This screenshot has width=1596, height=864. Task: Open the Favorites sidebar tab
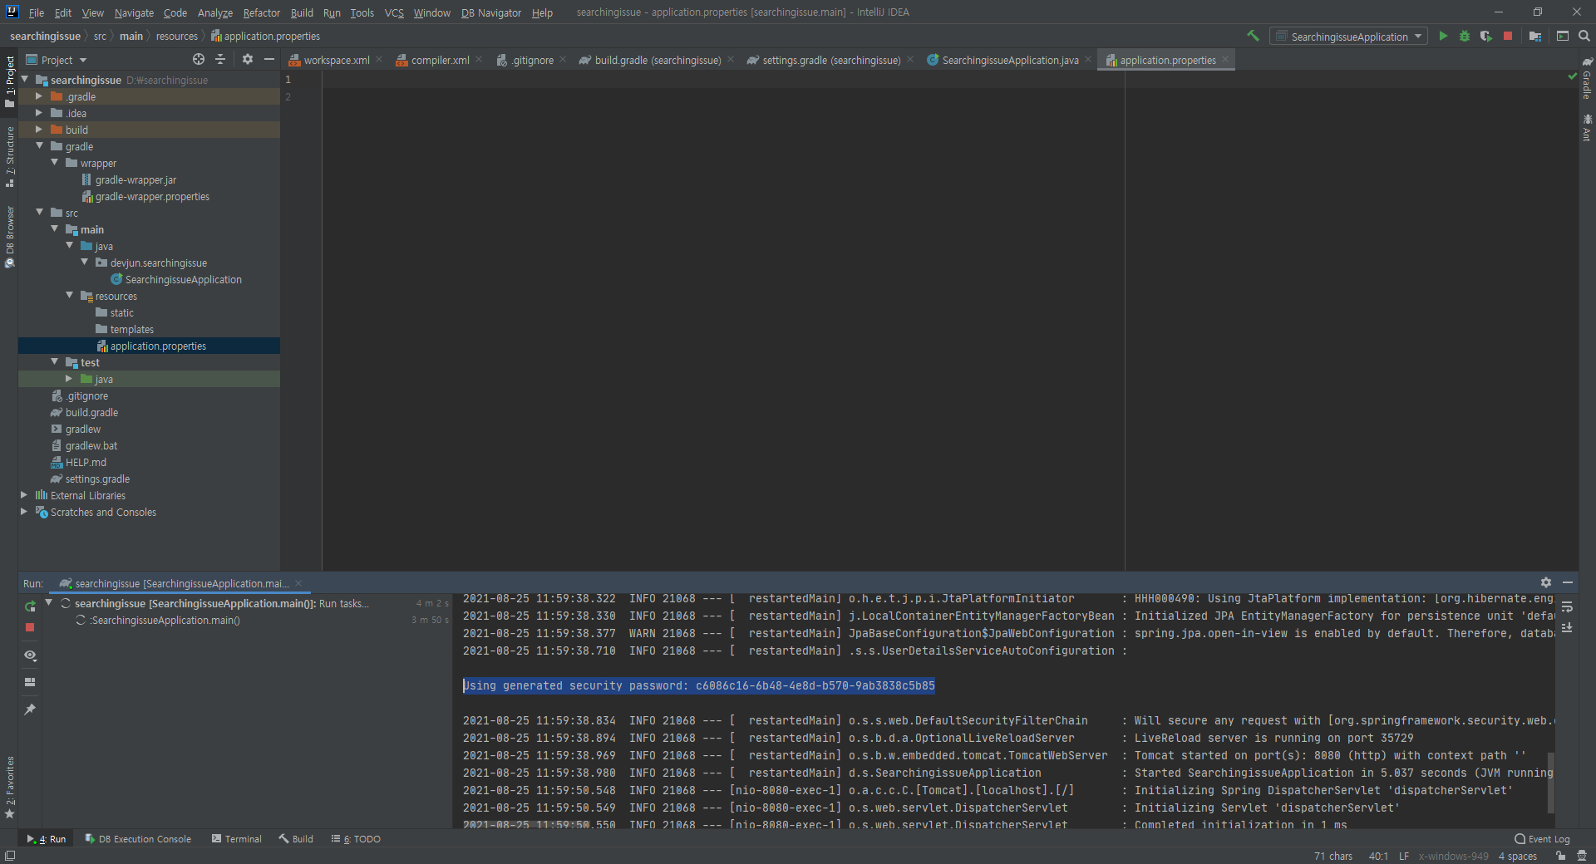click(x=9, y=787)
